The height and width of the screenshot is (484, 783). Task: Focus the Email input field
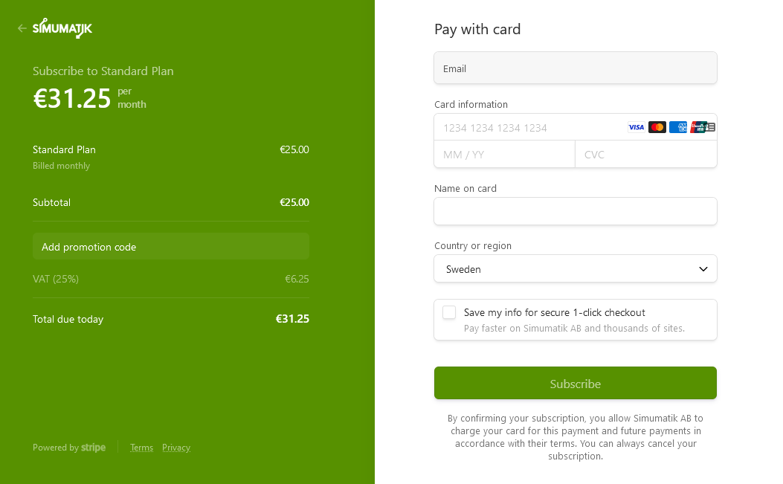(575, 68)
